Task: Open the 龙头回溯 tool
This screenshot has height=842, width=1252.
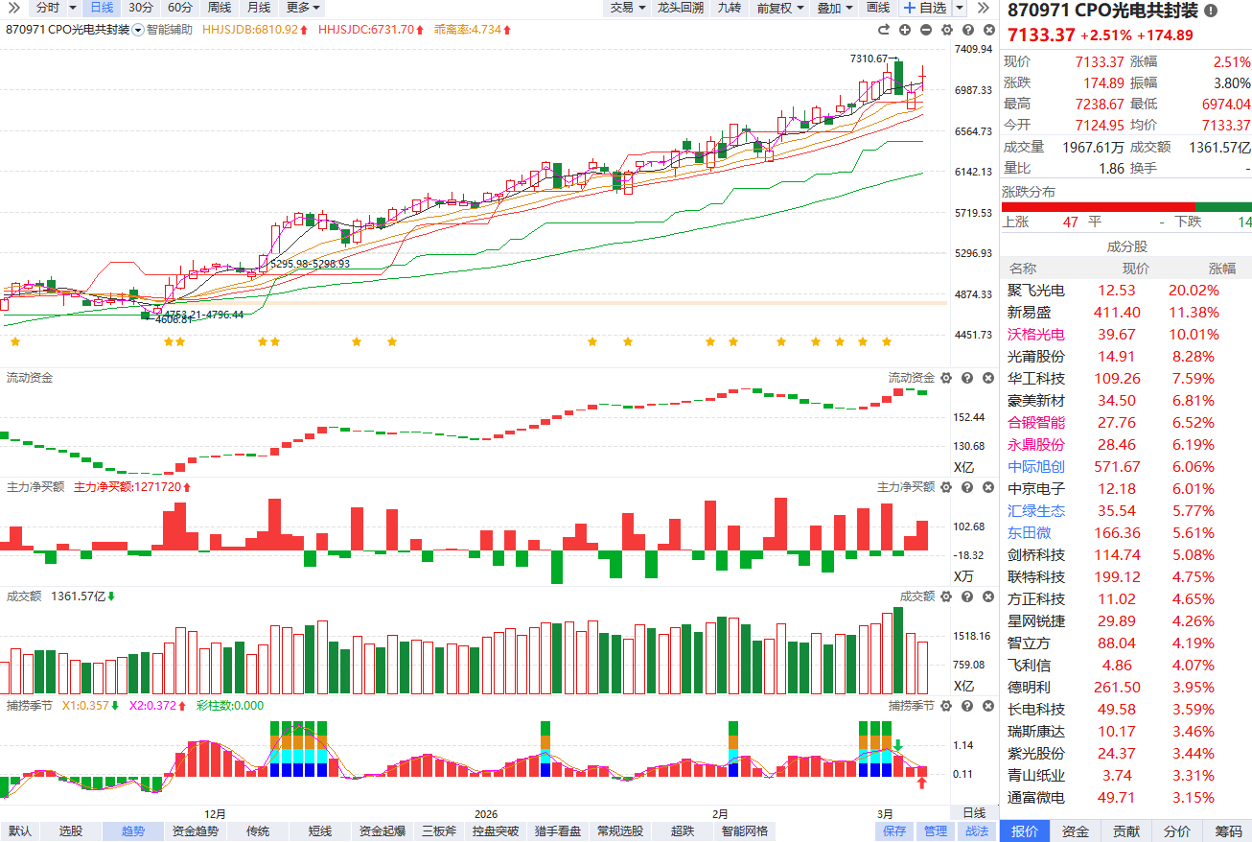Action: pyautogui.click(x=681, y=8)
